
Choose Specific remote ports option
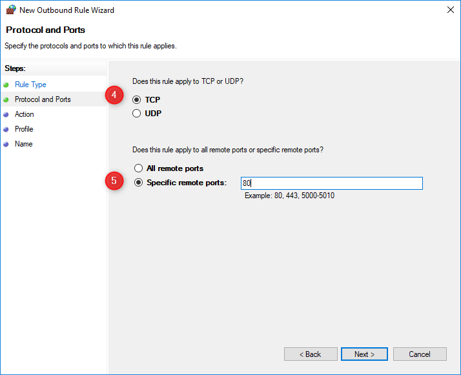point(138,183)
